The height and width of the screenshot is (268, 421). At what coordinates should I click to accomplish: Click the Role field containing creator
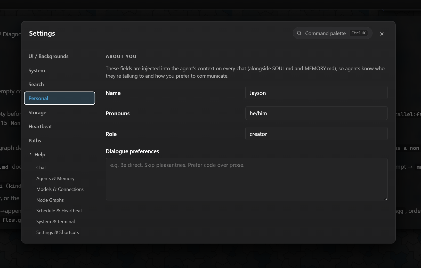(316, 134)
